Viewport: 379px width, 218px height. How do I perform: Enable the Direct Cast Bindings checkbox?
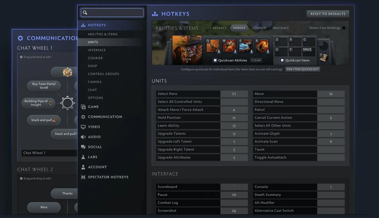tap(344, 28)
